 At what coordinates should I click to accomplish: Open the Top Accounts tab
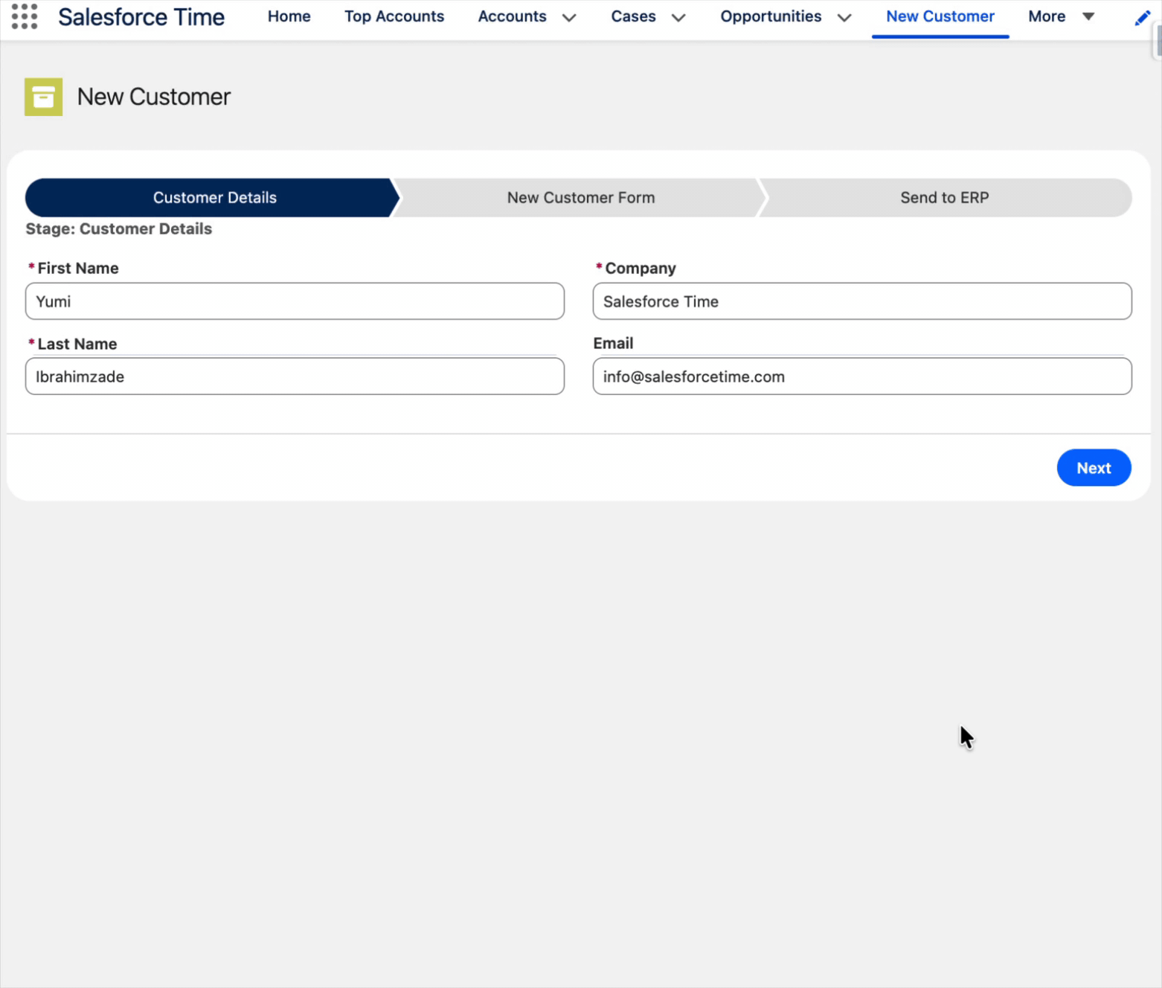pos(394,16)
